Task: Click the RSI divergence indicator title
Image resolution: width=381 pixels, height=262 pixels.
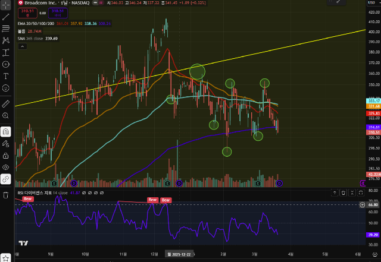Action: [35, 193]
